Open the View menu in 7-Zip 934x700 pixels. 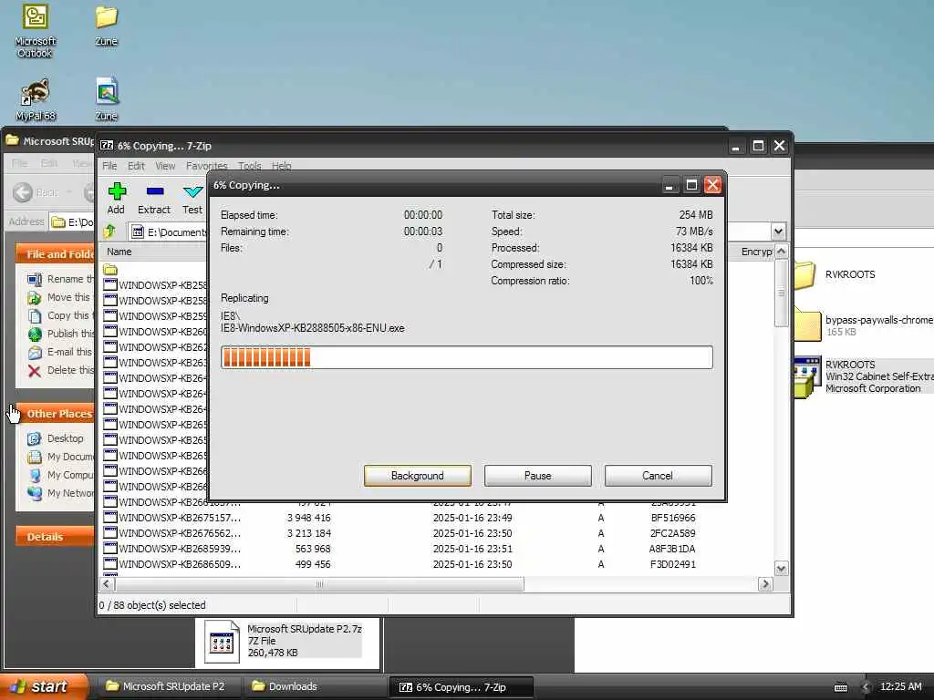(x=166, y=166)
